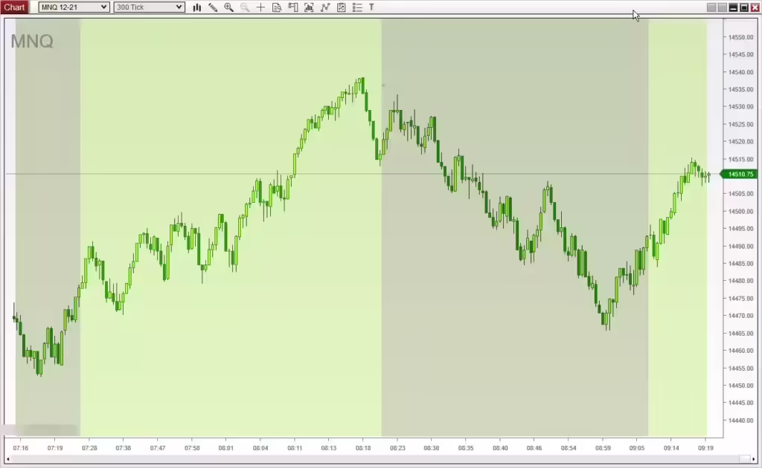Click the zoom out magnifier
This screenshot has width=762, height=468.
(x=245, y=7)
